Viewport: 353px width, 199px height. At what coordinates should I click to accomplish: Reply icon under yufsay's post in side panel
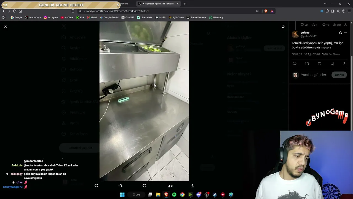coord(295,64)
